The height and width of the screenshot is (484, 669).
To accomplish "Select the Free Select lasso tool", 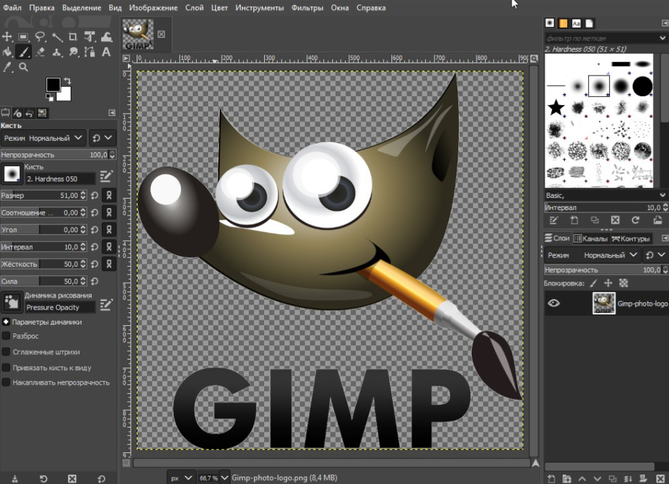I will point(40,37).
